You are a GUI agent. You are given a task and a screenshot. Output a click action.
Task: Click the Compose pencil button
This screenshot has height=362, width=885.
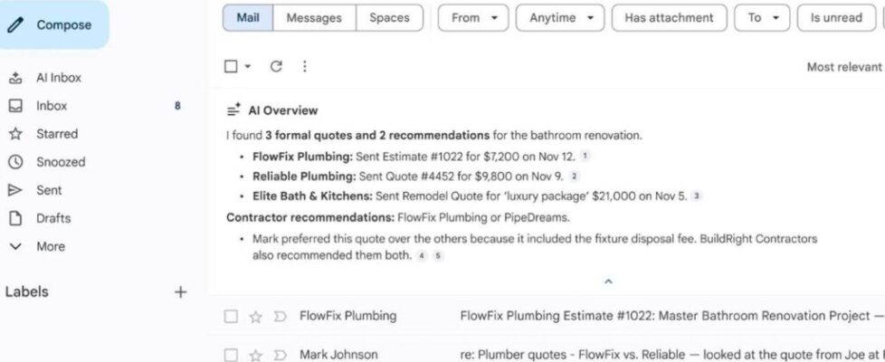coord(54,25)
